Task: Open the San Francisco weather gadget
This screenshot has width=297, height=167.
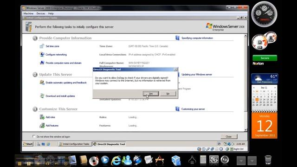Action: tap(265, 78)
